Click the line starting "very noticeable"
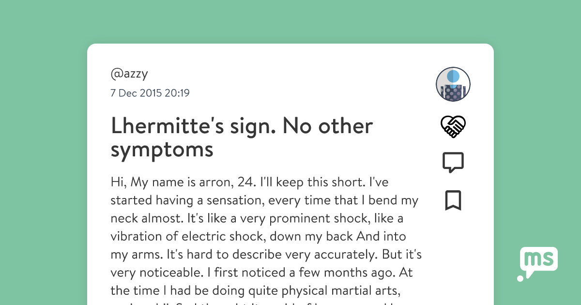 [x=261, y=272]
